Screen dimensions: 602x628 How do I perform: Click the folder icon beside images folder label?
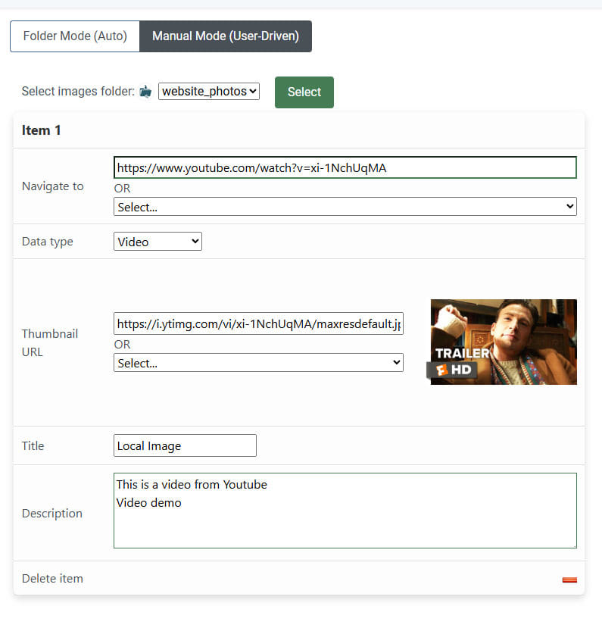click(145, 92)
